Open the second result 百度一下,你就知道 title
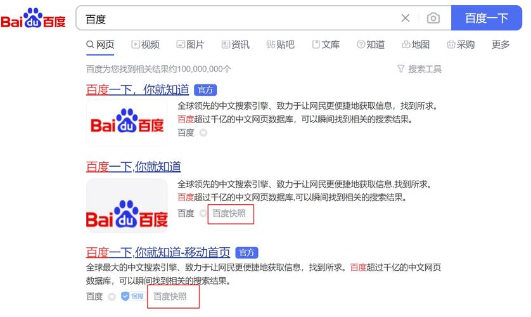Image resolution: width=531 pixels, height=317 pixels. click(x=134, y=167)
